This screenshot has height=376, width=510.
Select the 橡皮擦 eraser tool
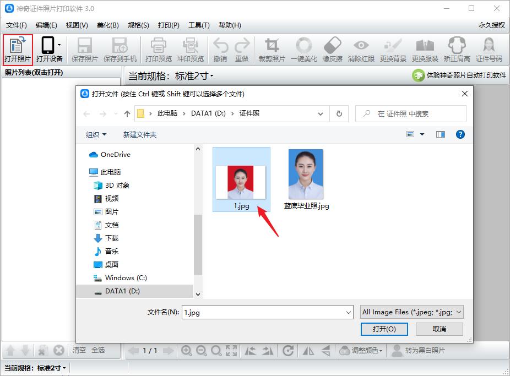(333, 49)
